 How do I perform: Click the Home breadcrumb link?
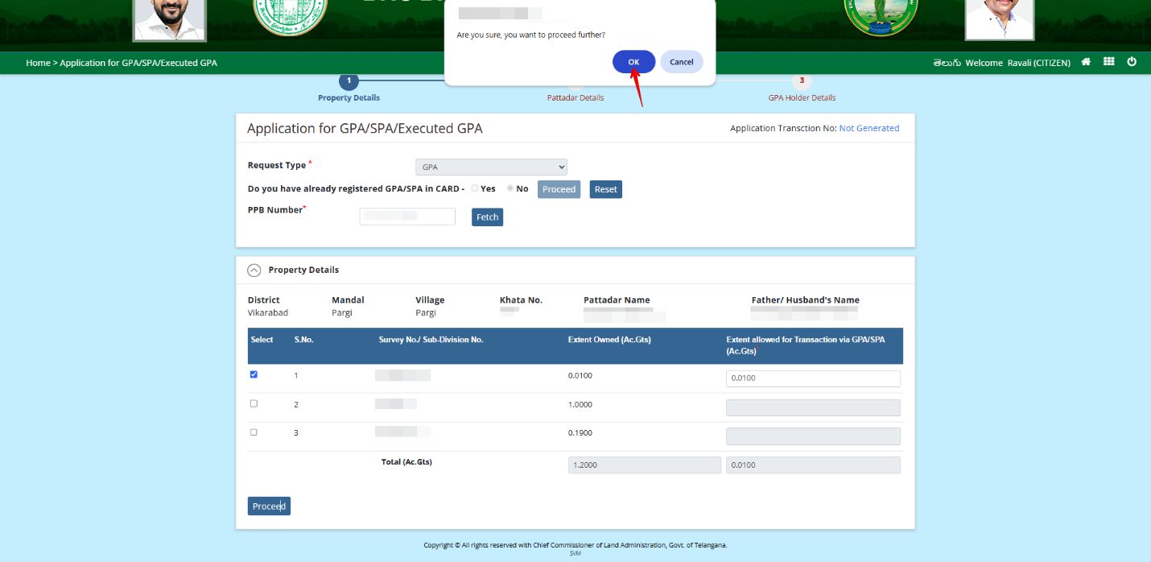(x=37, y=62)
